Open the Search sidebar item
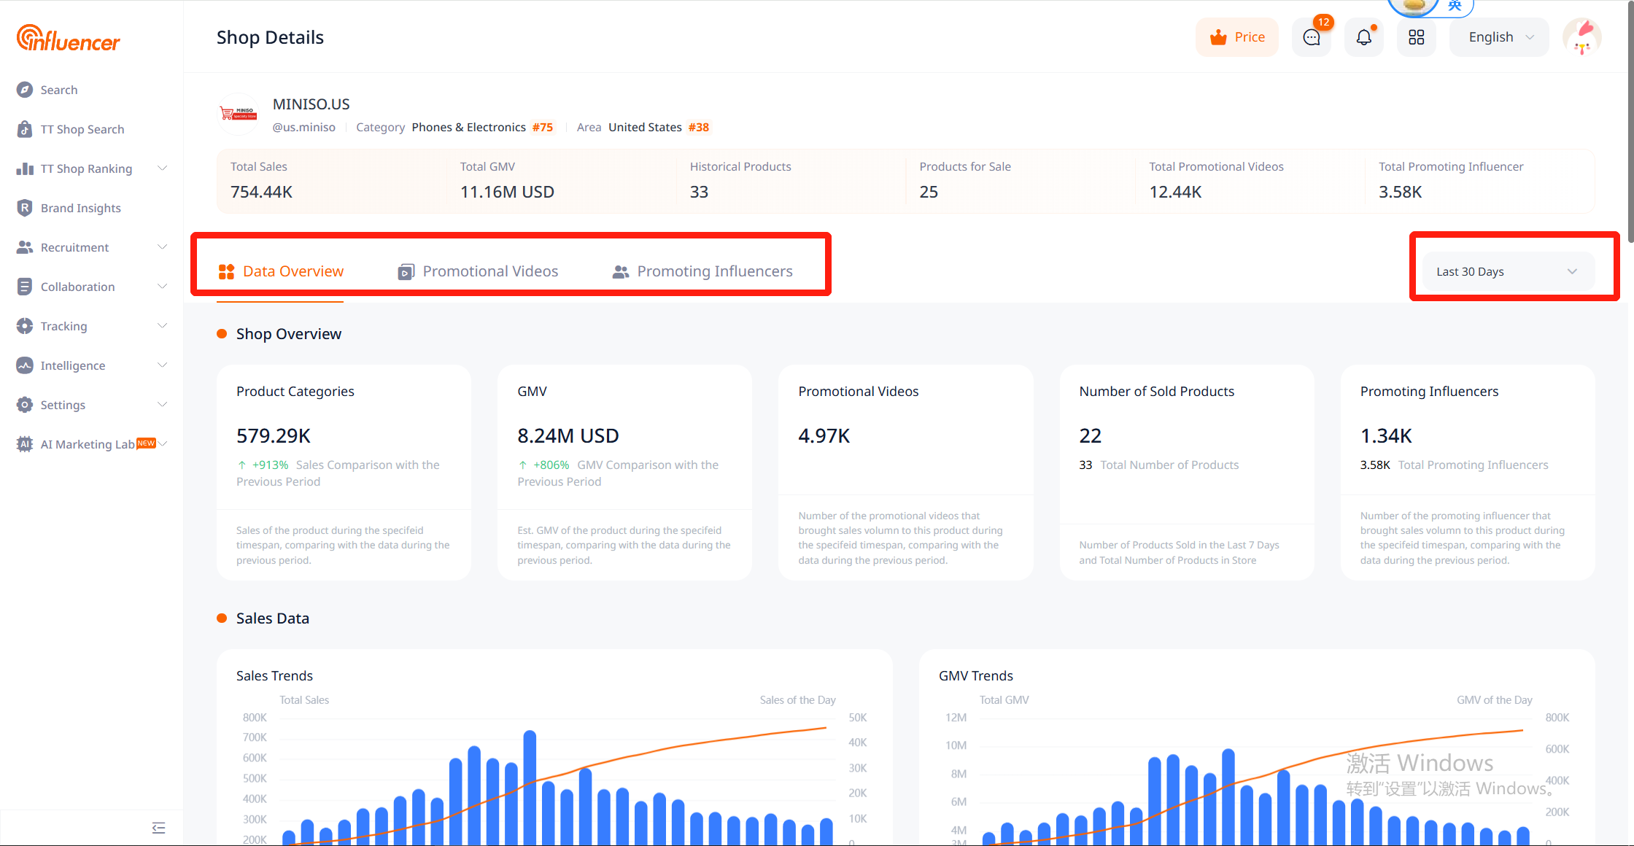This screenshot has width=1634, height=846. pos(59,90)
